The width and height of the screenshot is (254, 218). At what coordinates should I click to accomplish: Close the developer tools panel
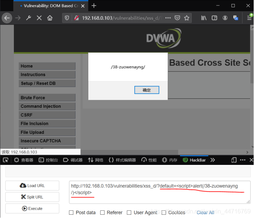click(x=251, y=160)
